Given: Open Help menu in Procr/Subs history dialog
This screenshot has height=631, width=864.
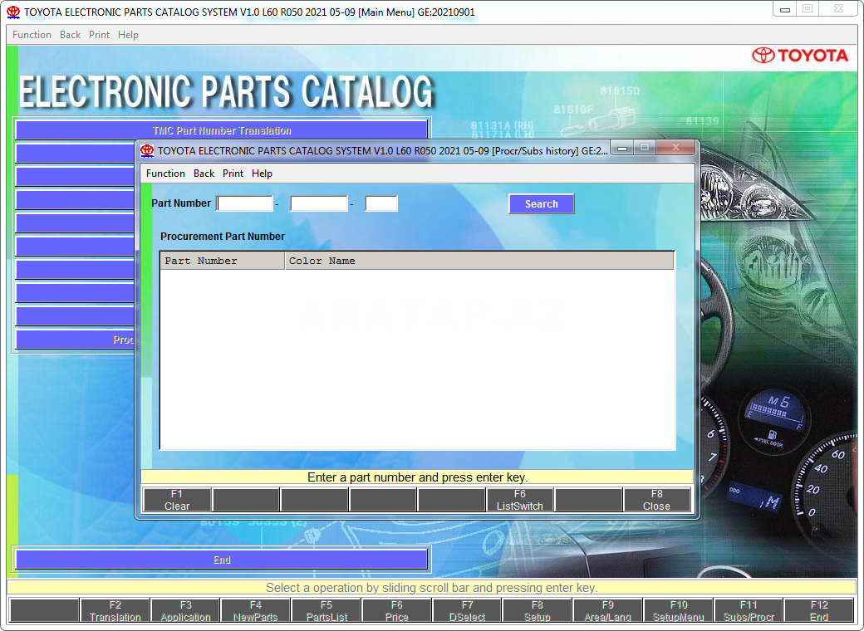Looking at the screenshot, I should tap(262, 174).
